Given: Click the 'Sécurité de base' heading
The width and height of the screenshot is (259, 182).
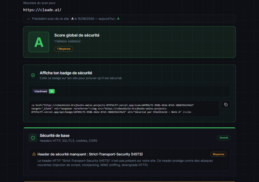Looking at the screenshot, I should tap(55, 136).
